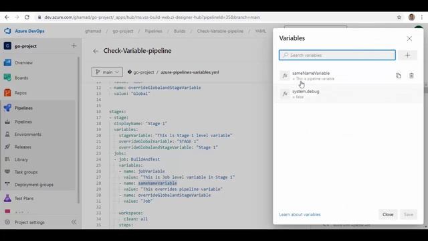This screenshot has width=428, height=241.
Task: Click the job: BuildAndTest line
Action: (x=137, y=159)
